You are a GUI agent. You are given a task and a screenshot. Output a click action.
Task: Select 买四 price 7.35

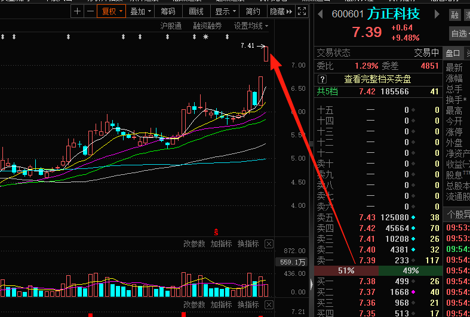point(367,313)
